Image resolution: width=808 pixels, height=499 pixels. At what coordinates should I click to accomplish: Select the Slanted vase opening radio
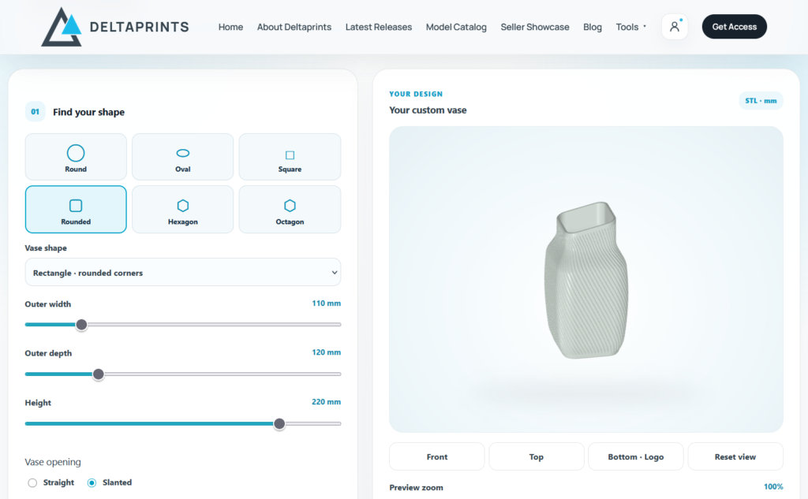[x=92, y=482]
